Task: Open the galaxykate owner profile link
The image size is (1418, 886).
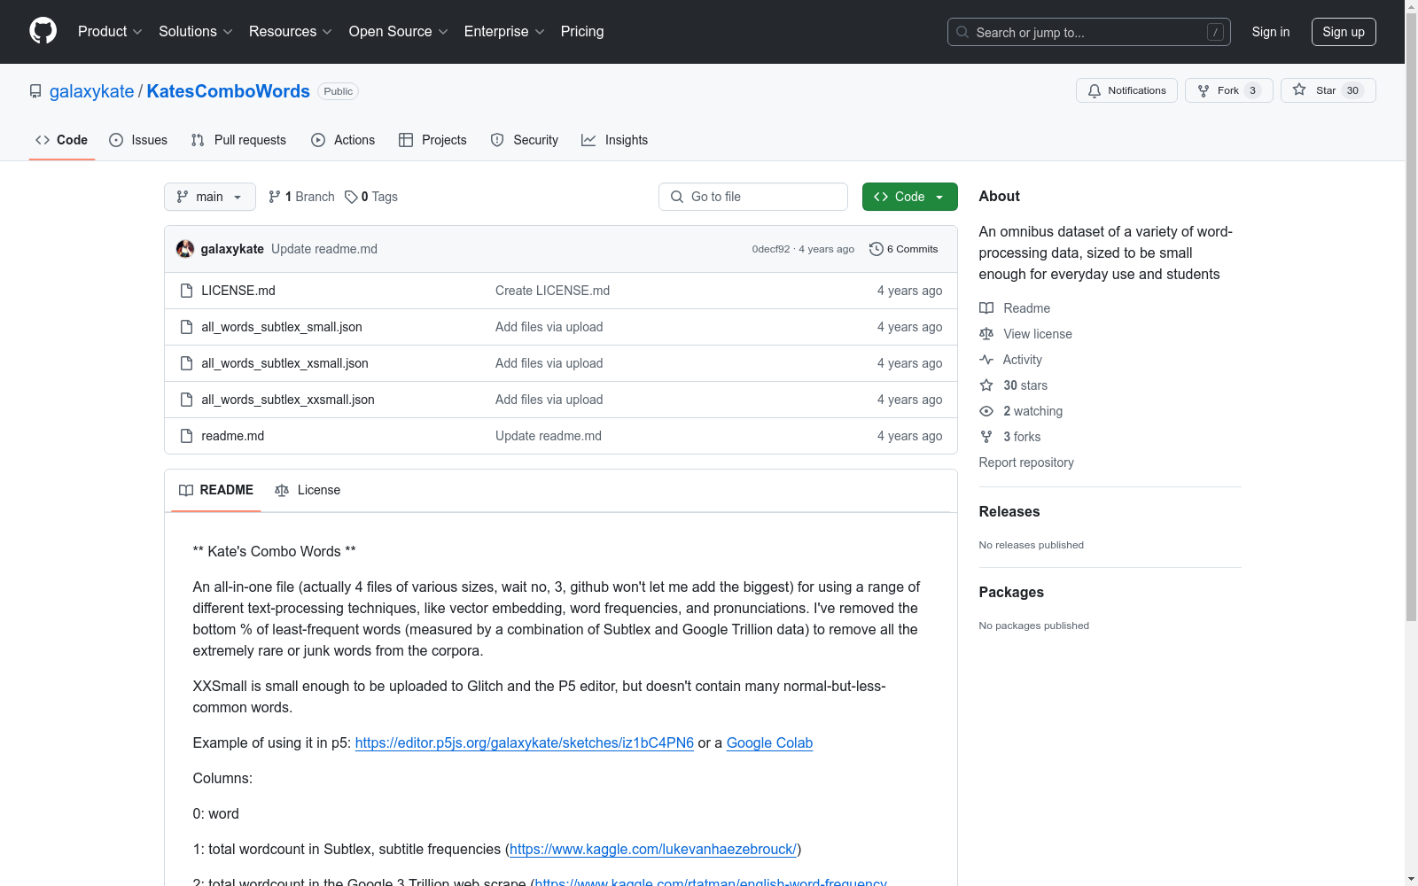Action: [x=92, y=91]
